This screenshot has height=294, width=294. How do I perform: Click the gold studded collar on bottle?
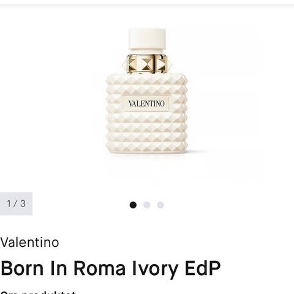(x=146, y=64)
